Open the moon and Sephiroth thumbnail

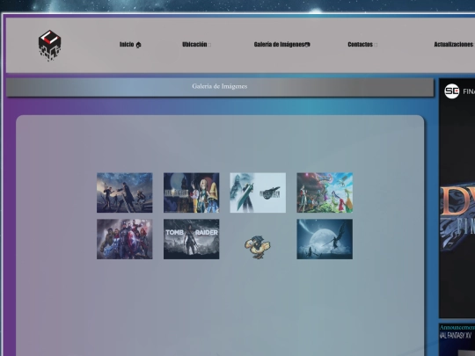coord(325,239)
